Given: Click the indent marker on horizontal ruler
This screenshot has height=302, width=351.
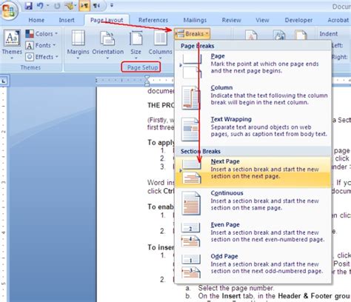Looking at the screenshot, I should [147, 81].
